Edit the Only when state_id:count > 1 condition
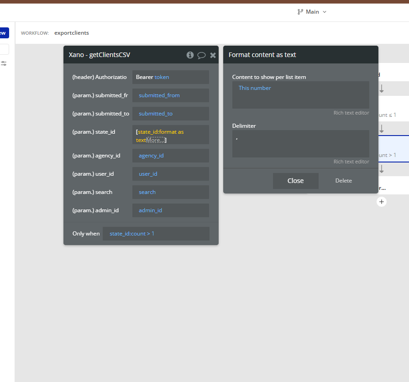Screen dimensions: 409x382 [156, 234]
